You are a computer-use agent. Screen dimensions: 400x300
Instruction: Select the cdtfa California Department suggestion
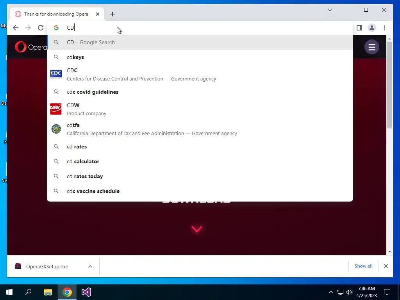tap(200, 129)
